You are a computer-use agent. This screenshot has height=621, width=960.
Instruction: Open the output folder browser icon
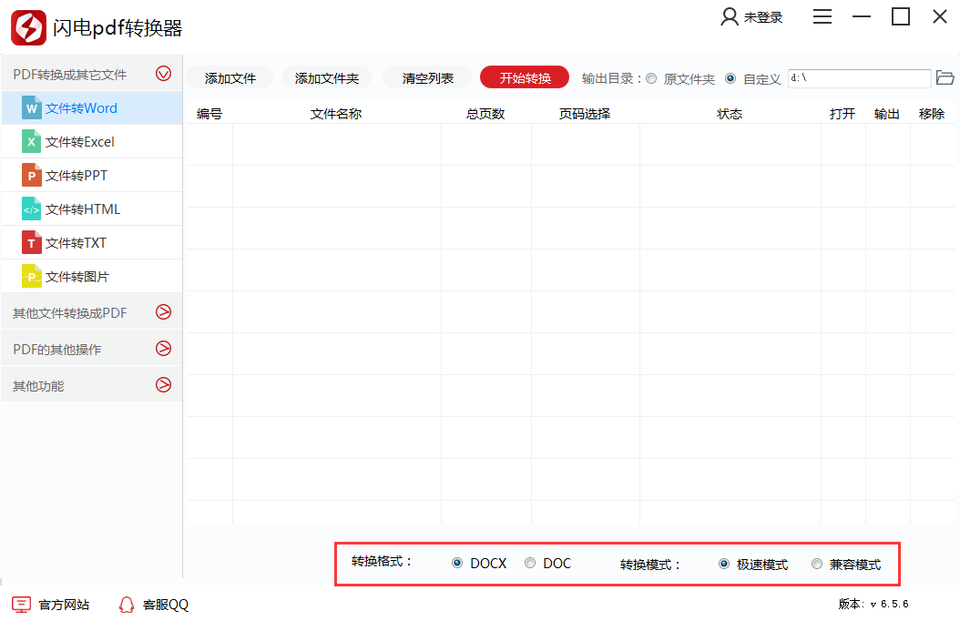945,78
